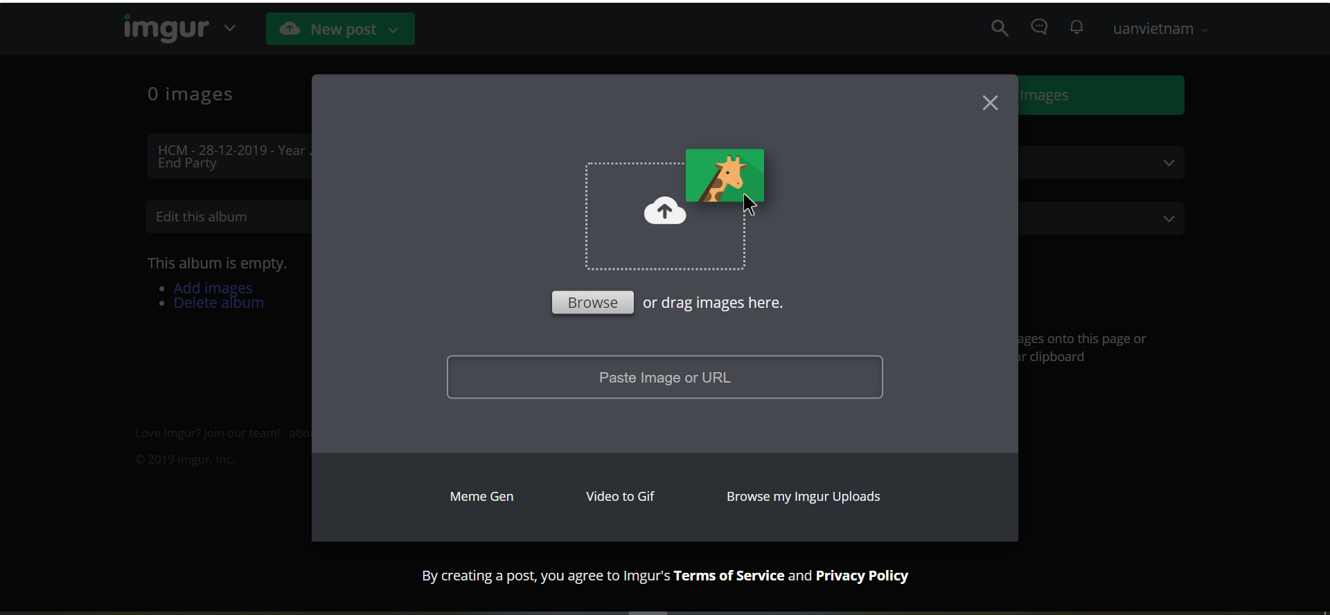Image resolution: width=1330 pixels, height=615 pixels.
Task: Click the Imgur logo
Action: (x=166, y=28)
